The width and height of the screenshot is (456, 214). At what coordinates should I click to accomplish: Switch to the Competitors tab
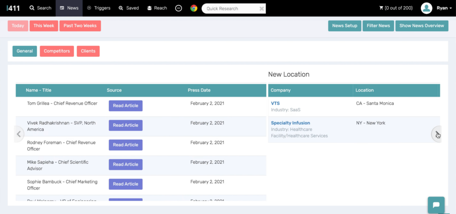click(57, 51)
